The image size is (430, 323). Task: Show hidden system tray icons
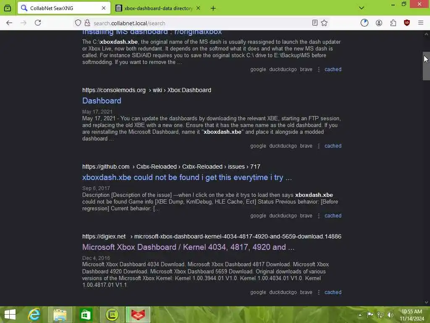click(360, 315)
